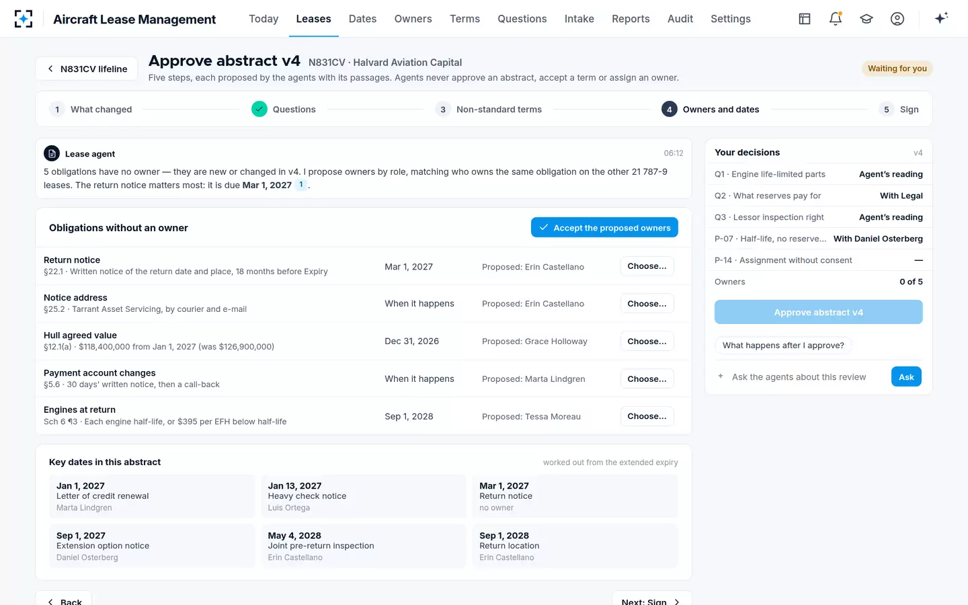Select the Extension option notice date card

click(x=152, y=547)
